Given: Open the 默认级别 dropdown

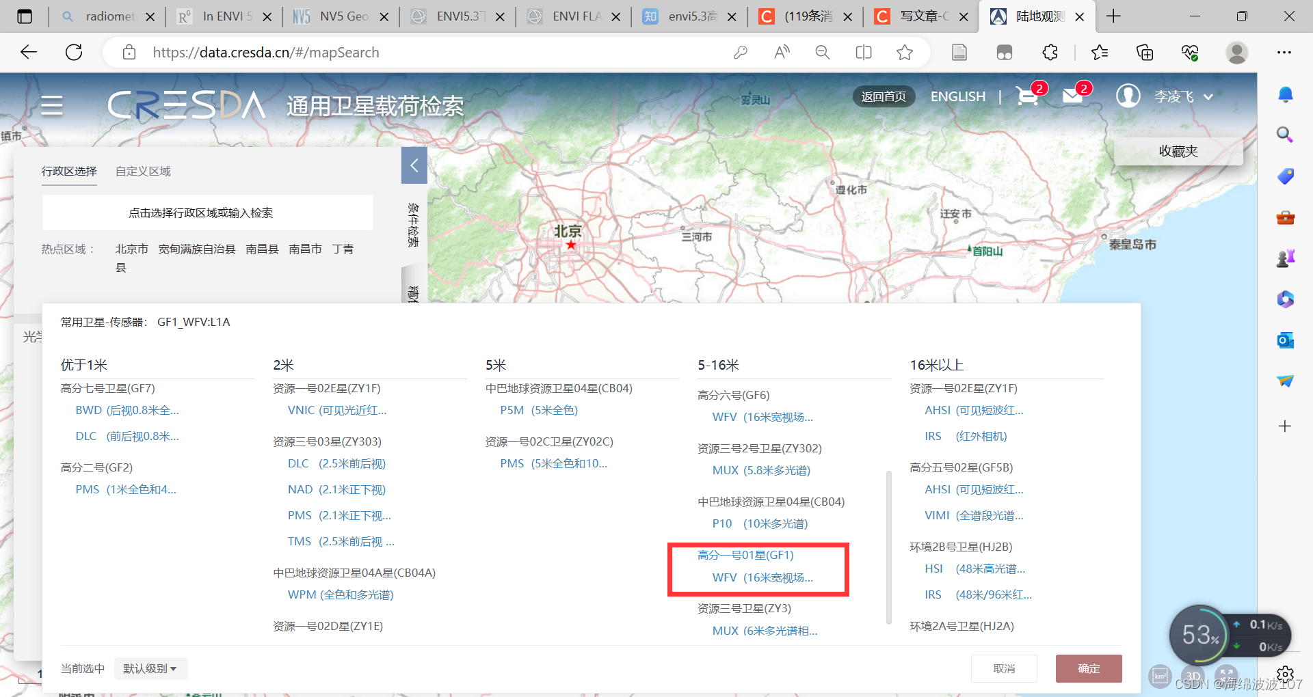Looking at the screenshot, I should click(150, 668).
